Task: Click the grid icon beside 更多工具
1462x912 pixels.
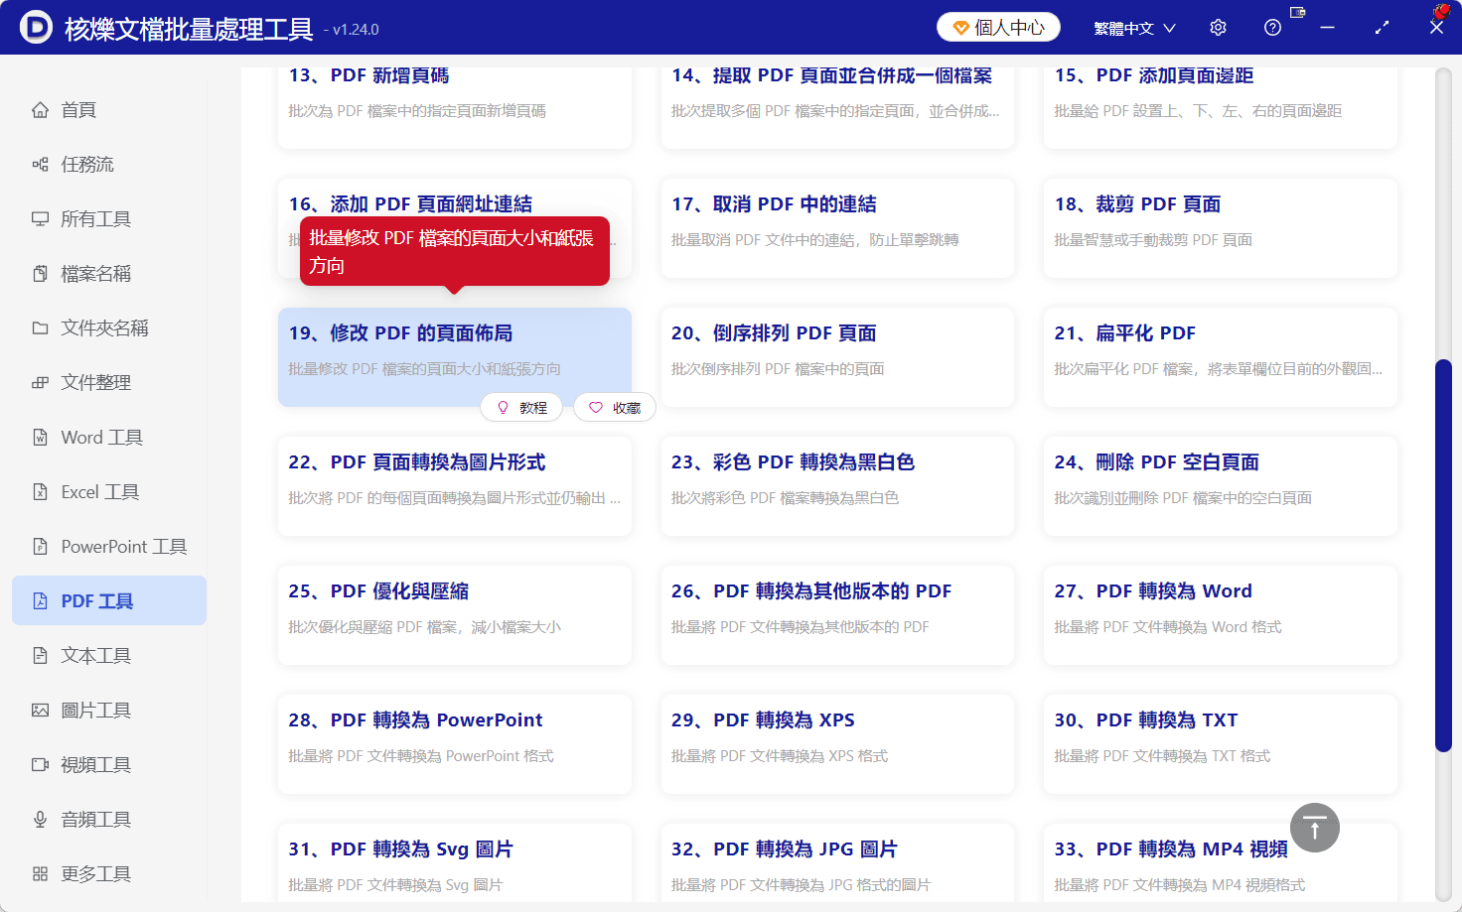Action: click(40, 874)
